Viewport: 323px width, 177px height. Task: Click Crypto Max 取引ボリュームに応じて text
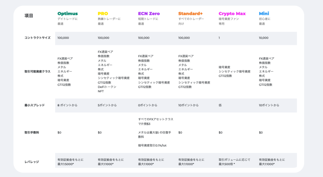pos(234,160)
